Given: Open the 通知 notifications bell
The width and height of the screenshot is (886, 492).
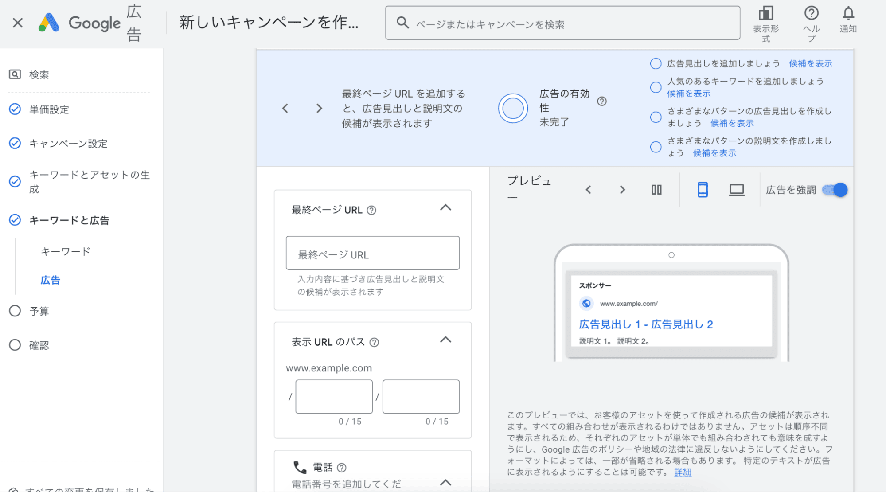Looking at the screenshot, I should [x=848, y=13].
